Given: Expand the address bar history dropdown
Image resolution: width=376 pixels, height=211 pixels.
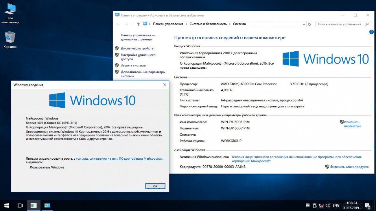Looking at the screenshot, I should [304, 24].
